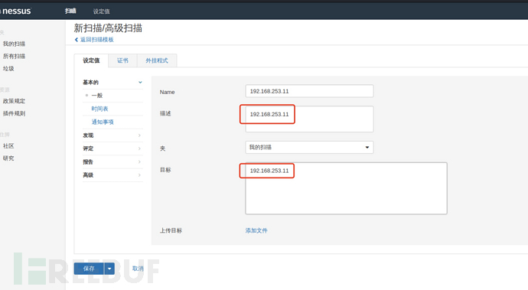Switch to the 证书 tab

pyautogui.click(x=122, y=60)
